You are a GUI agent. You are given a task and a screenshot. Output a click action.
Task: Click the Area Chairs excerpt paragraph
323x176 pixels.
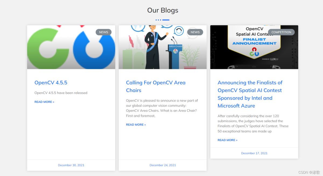(x=162, y=108)
